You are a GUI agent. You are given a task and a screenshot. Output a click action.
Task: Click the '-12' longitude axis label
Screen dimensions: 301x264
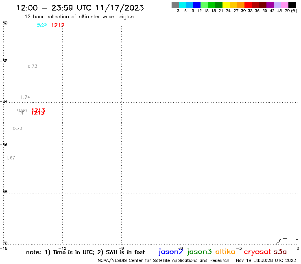(62, 249)
